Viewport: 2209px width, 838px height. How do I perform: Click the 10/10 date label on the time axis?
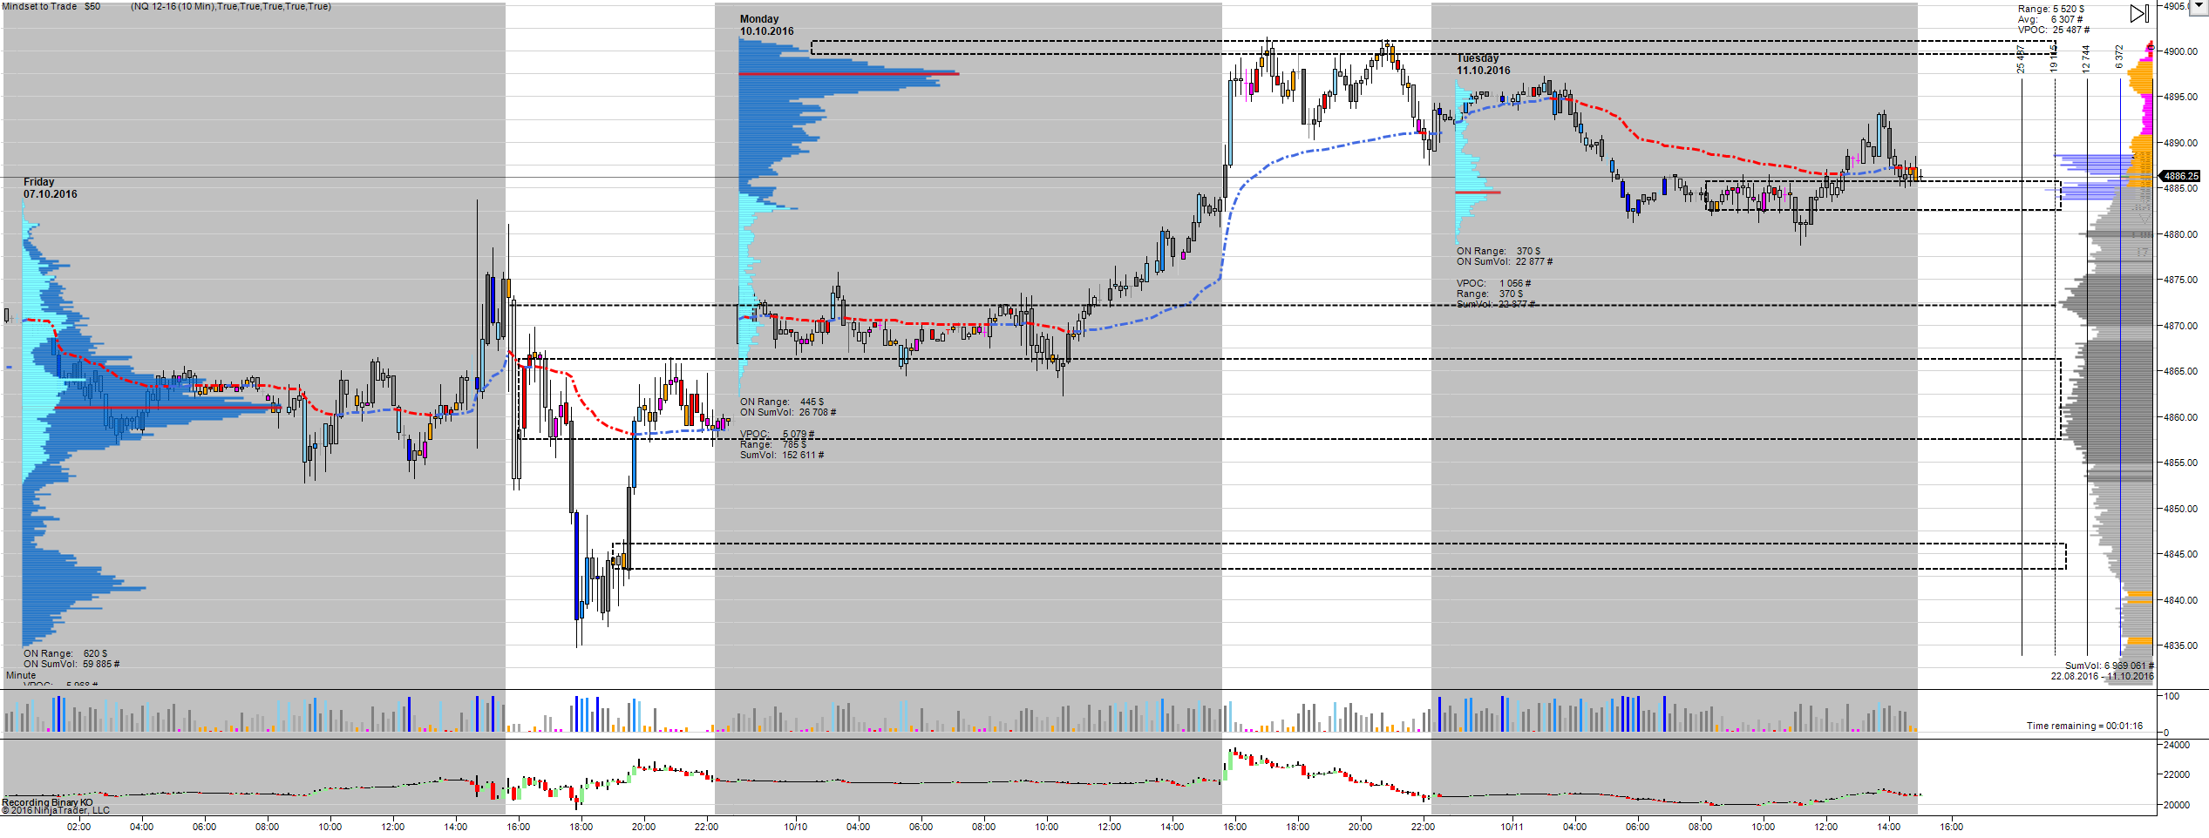point(795,827)
